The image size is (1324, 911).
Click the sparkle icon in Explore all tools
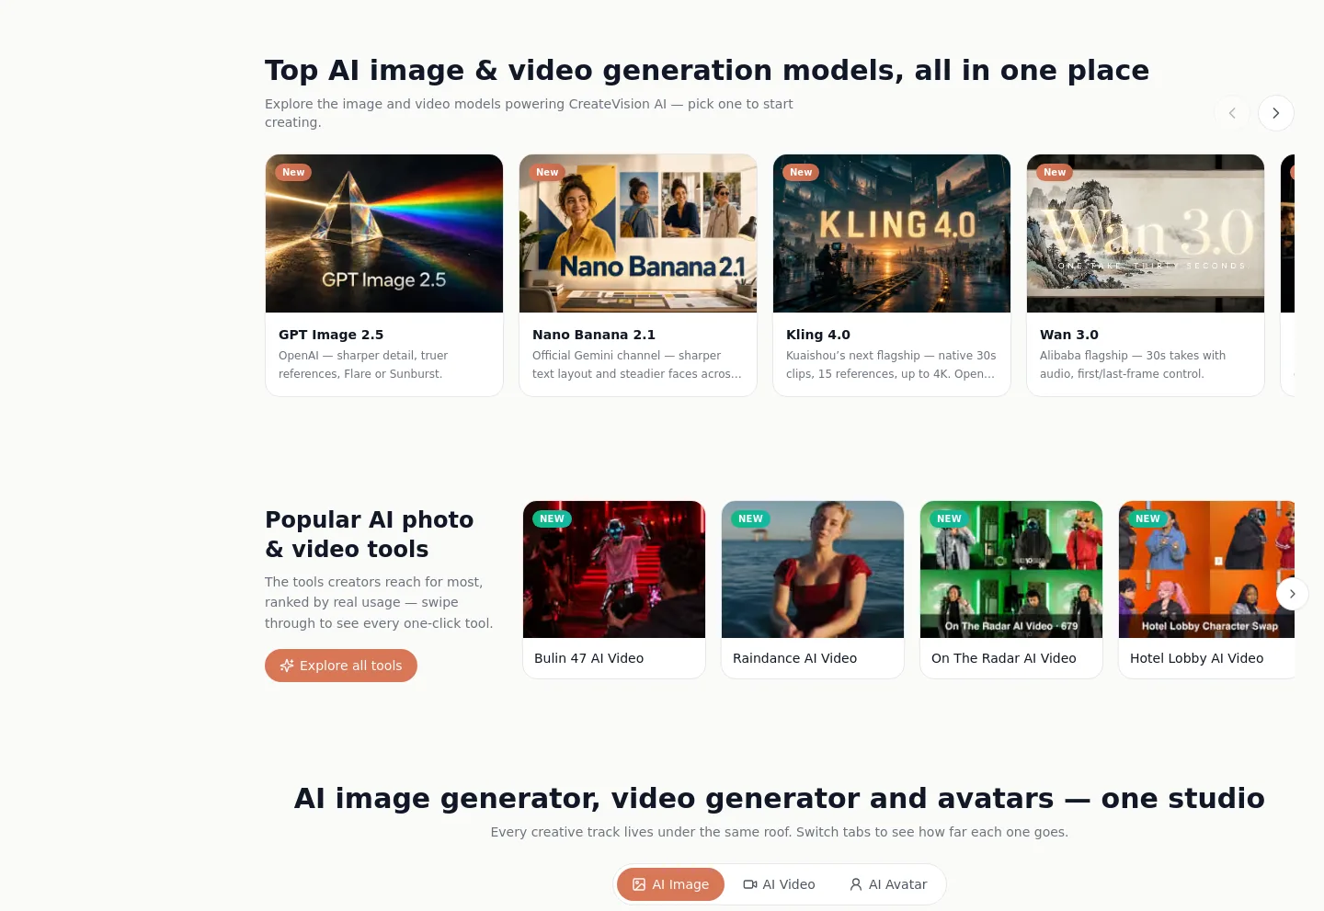(287, 666)
